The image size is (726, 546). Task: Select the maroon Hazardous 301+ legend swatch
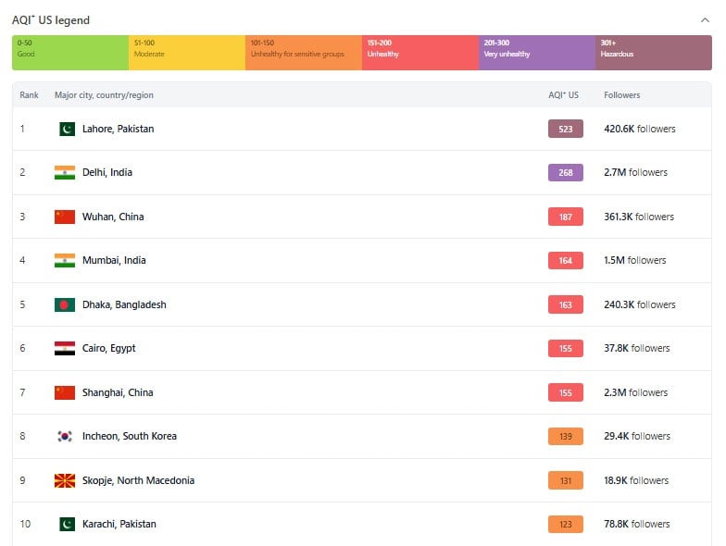pos(654,53)
